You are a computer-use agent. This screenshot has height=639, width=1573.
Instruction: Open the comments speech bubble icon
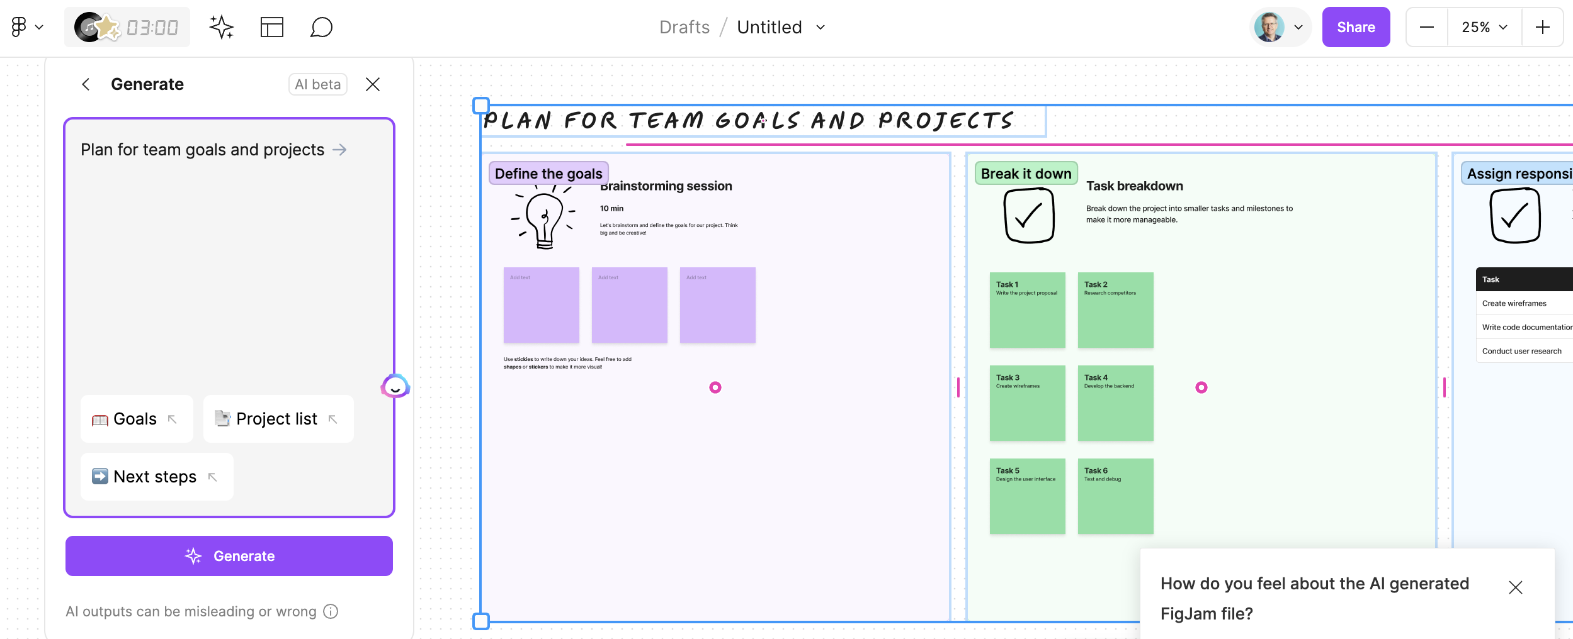point(321,27)
